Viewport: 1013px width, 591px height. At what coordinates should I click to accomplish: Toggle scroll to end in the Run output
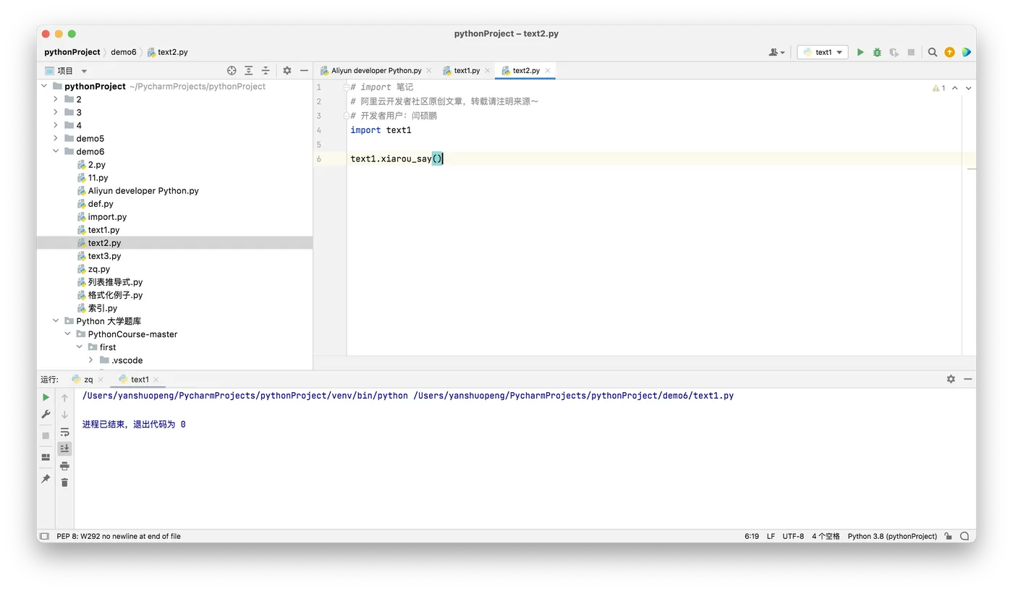point(64,448)
